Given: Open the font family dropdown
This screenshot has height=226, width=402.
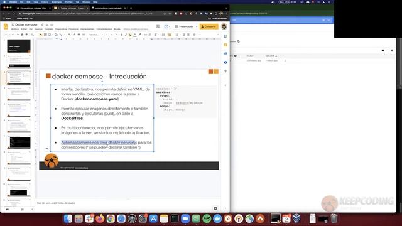Looking at the screenshot, I should pyautogui.click(x=95, y=35).
